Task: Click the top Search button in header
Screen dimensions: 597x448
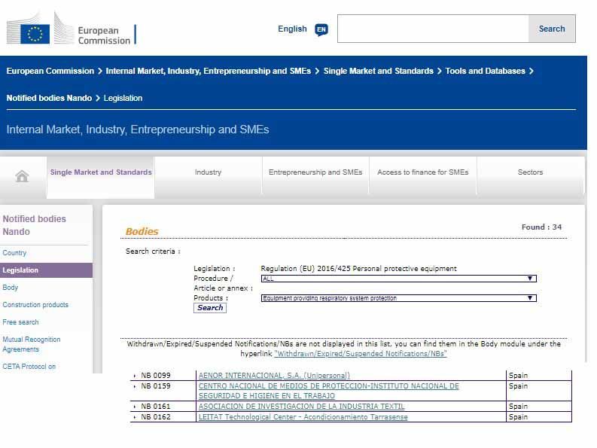Action: point(552,29)
